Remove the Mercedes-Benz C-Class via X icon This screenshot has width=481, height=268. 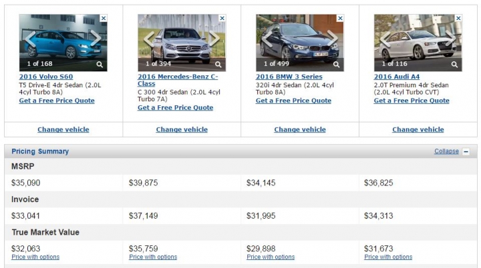[x=222, y=18]
